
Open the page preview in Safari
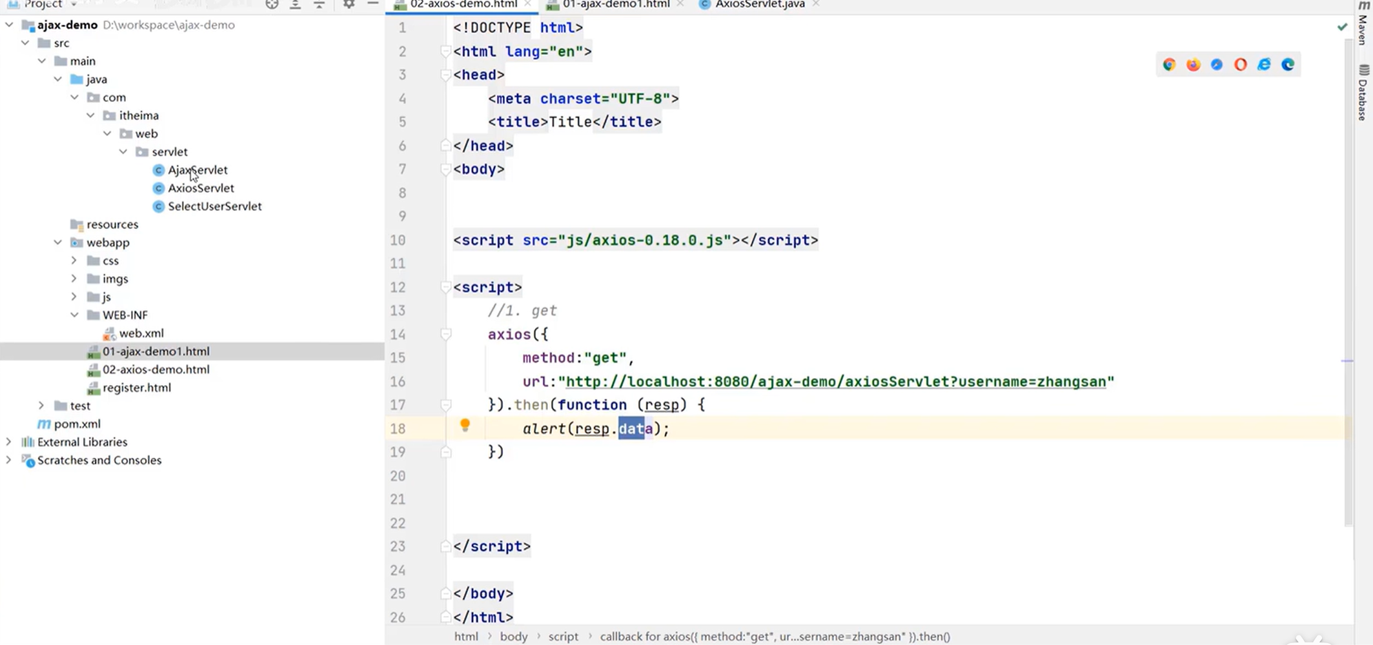[1217, 64]
